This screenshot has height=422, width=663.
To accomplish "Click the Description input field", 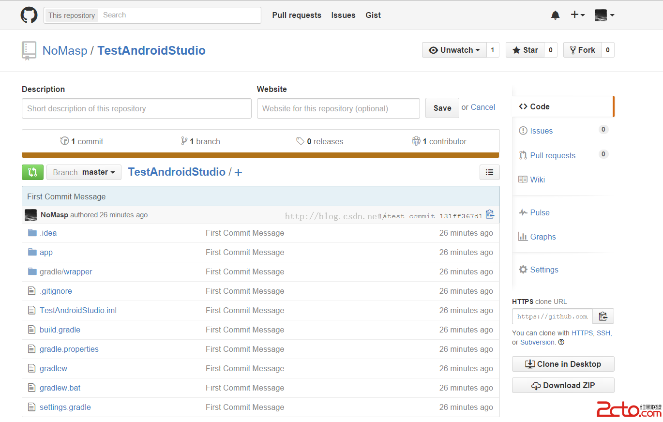I will 136,108.
